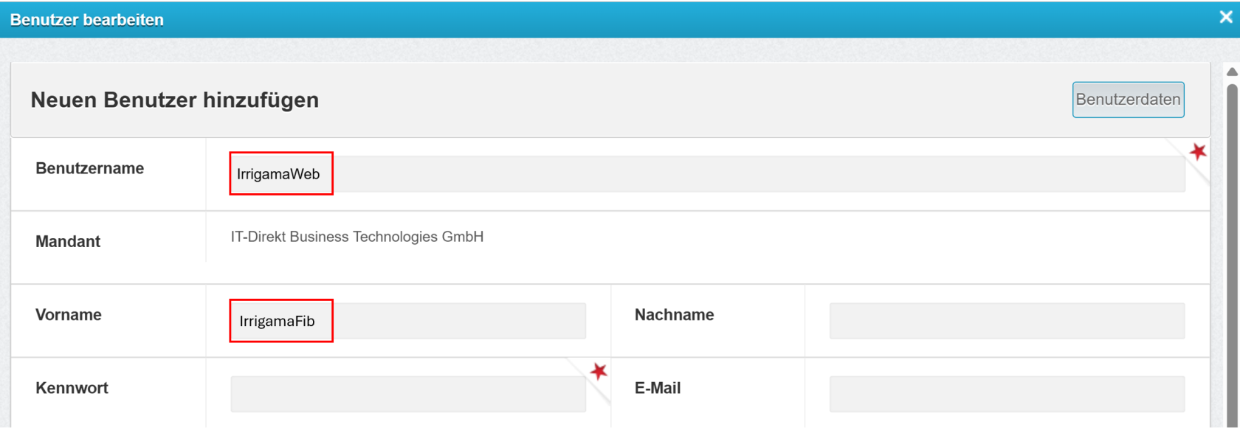Screen dimensions: 1240x430
Task: Close the Benutzer bearbeiten dialog
Action: [1225, 18]
